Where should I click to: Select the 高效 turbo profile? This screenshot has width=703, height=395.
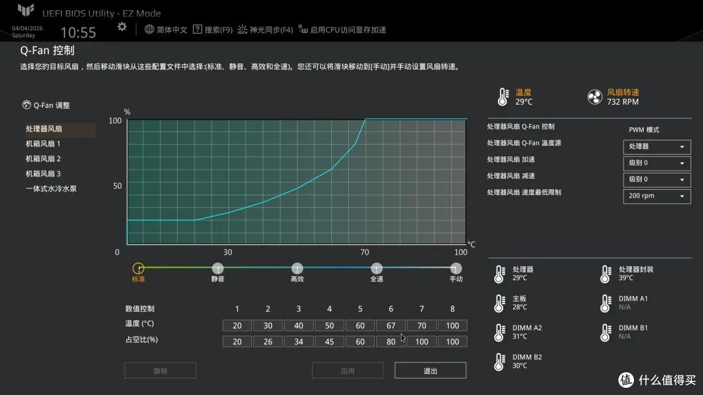tap(297, 268)
